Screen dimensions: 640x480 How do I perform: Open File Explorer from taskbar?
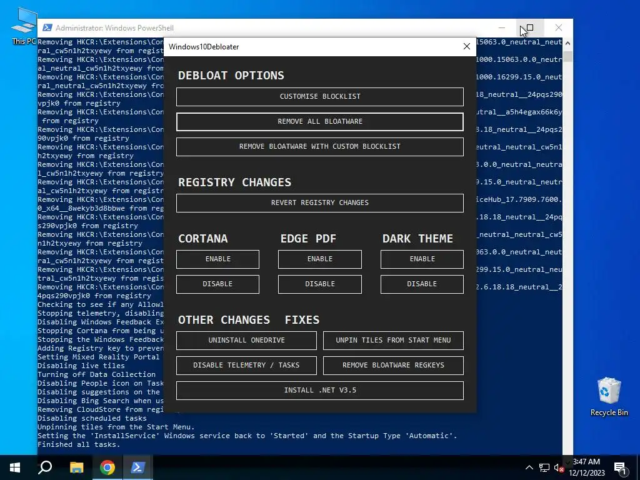point(76,467)
